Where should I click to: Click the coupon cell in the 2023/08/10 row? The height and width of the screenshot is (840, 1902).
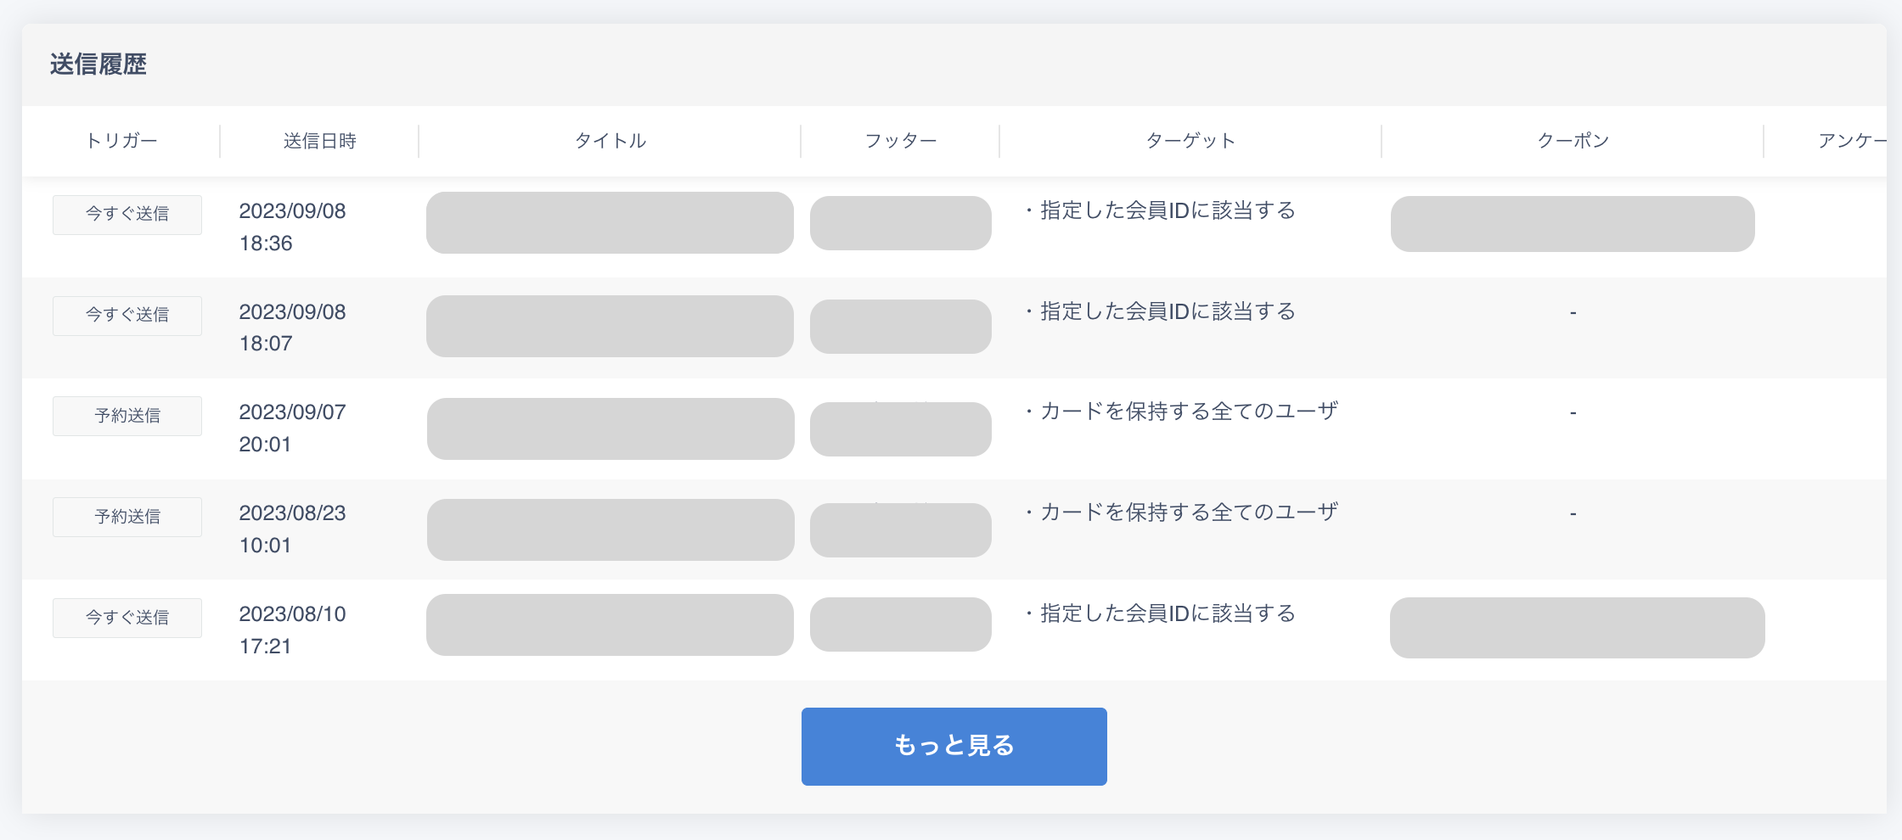pos(1577,628)
